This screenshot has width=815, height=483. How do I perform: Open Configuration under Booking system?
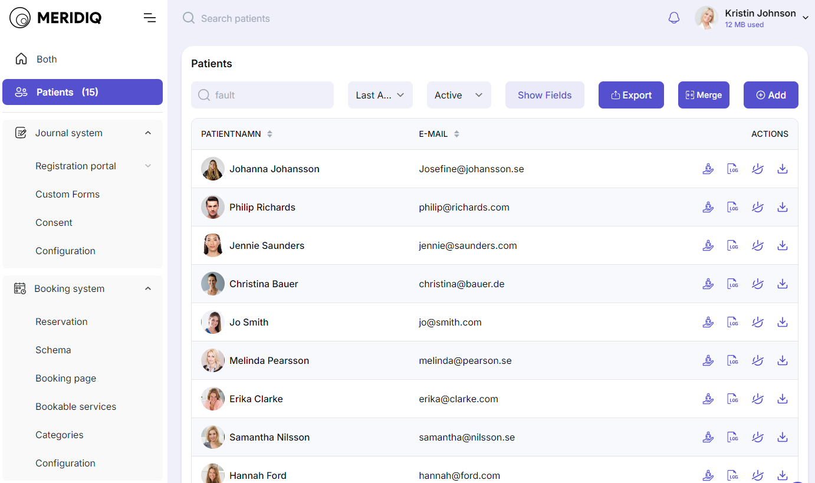[x=65, y=463]
